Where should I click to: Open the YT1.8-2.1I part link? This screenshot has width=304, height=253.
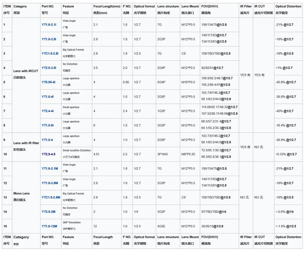coord(49,25)
